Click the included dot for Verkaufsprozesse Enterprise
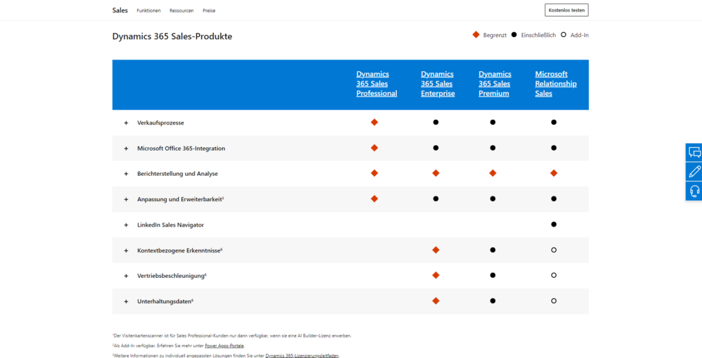The height and width of the screenshot is (358, 702). pos(435,122)
